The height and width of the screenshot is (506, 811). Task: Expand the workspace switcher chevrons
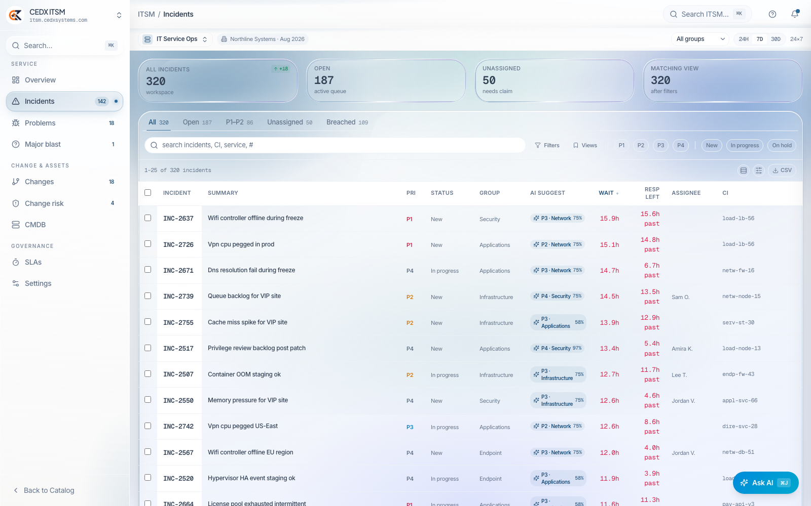[x=119, y=15]
